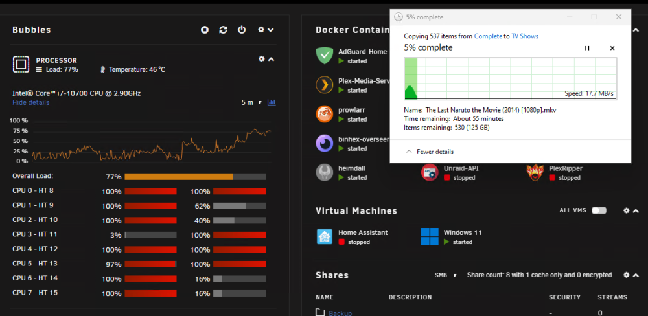
Task: Click the power shutdown icon beside Bubbles
Action: (x=242, y=30)
